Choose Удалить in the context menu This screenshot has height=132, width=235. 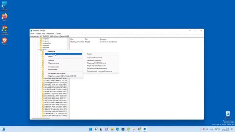coord(64,60)
